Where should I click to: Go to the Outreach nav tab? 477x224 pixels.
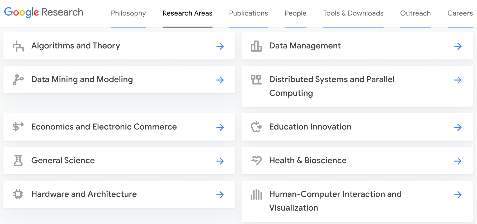pos(415,13)
